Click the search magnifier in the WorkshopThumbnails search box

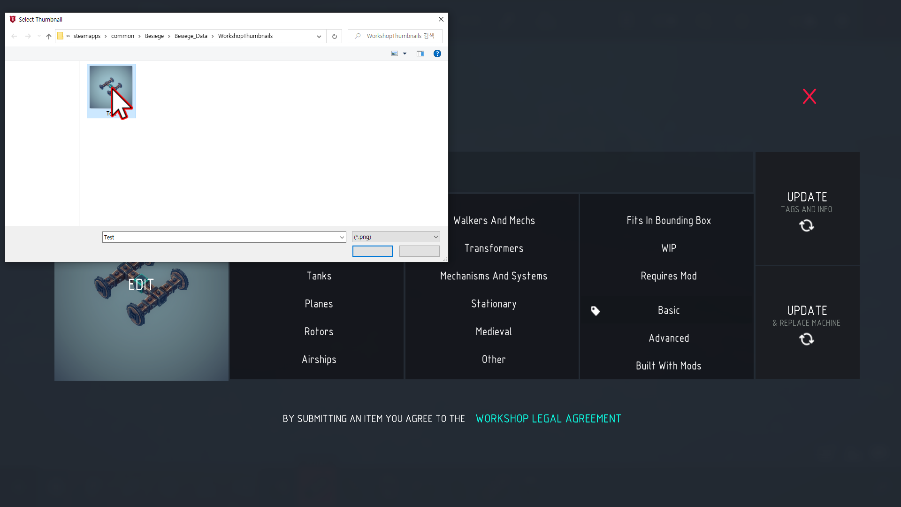[x=358, y=36]
